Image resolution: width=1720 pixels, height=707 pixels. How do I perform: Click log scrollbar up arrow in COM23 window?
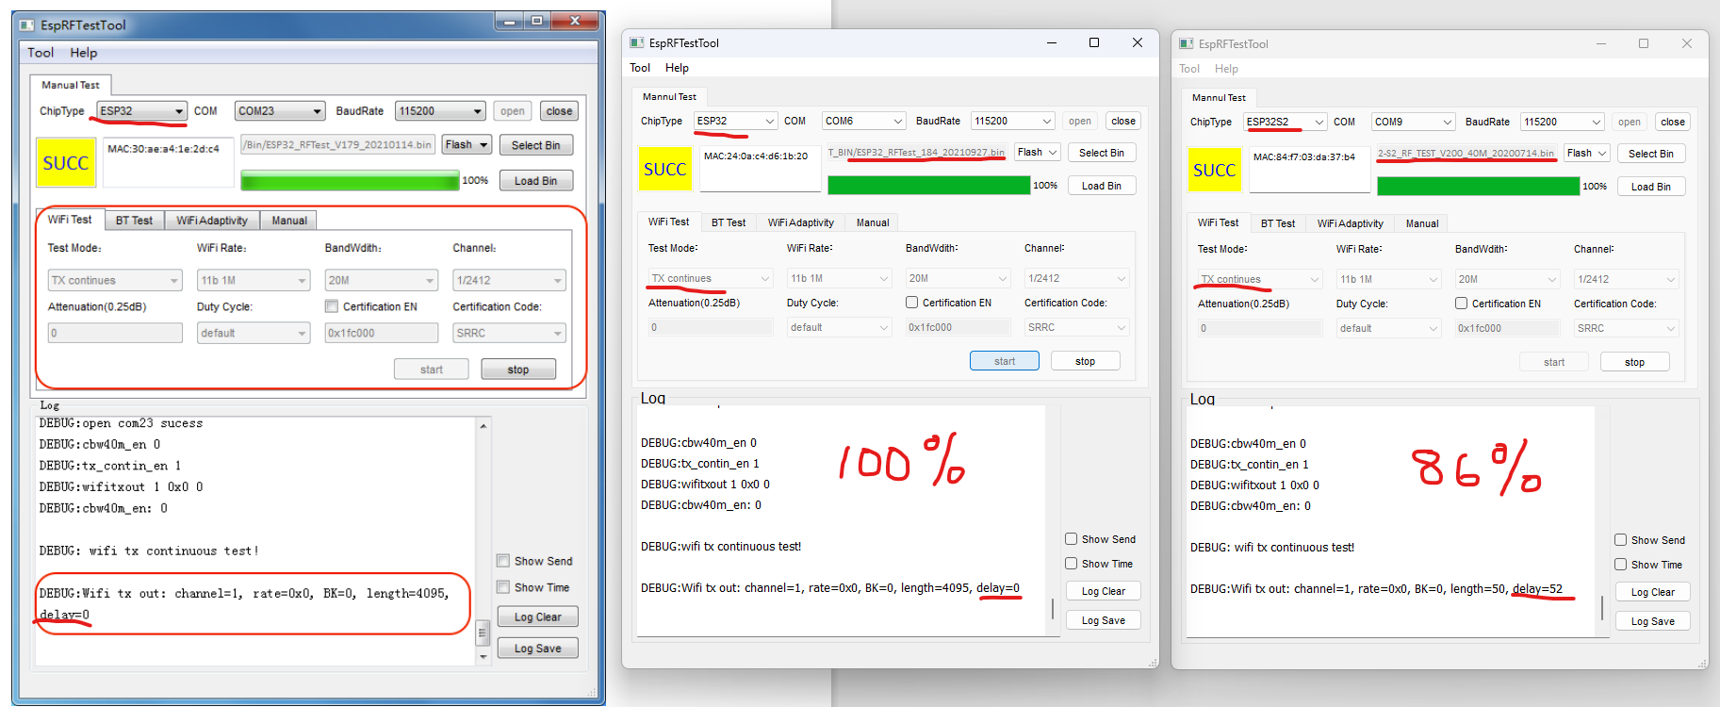click(483, 426)
